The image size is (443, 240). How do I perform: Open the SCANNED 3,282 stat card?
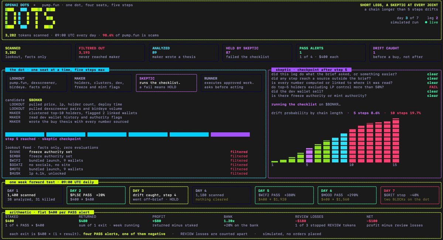(37, 52)
